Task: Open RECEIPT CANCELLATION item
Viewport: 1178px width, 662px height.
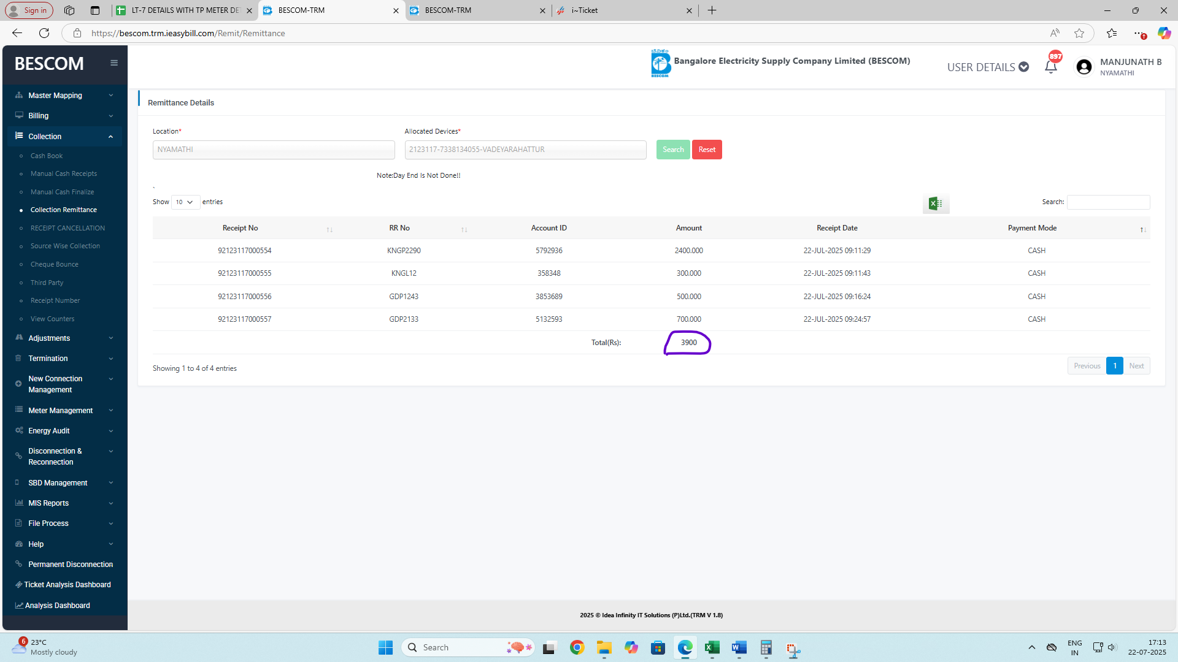Action: (67, 228)
